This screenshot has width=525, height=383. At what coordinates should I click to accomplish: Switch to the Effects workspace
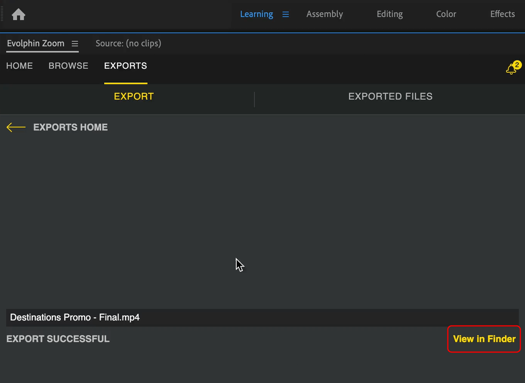(x=502, y=14)
